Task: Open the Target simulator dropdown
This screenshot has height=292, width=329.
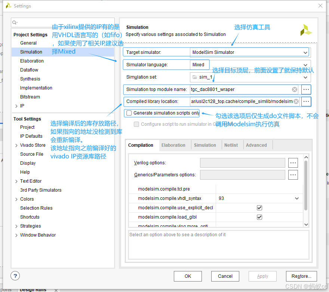Action: pos(305,52)
